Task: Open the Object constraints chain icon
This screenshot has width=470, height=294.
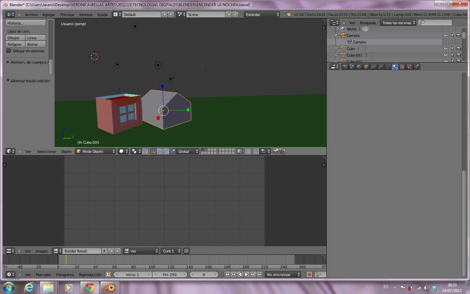Action: pos(373,67)
